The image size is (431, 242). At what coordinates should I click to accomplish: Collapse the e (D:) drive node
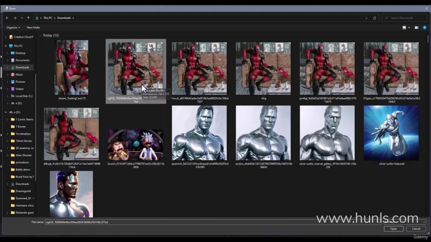click(x=6, y=112)
